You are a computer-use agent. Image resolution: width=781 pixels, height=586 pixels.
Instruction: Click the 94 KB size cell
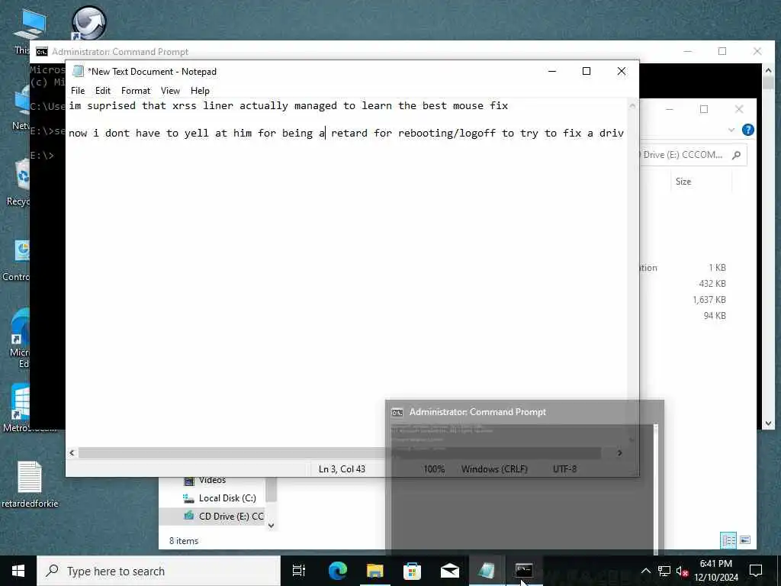(x=715, y=315)
